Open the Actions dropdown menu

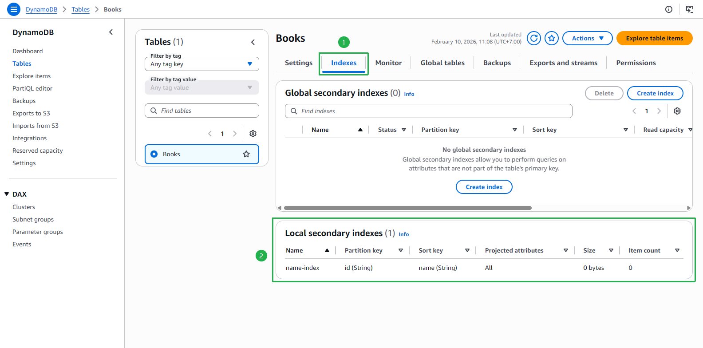588,38
